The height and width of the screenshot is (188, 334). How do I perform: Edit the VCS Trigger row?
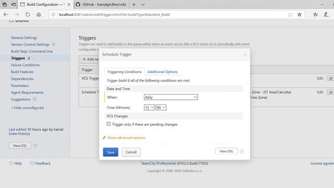tap(320, 78)
